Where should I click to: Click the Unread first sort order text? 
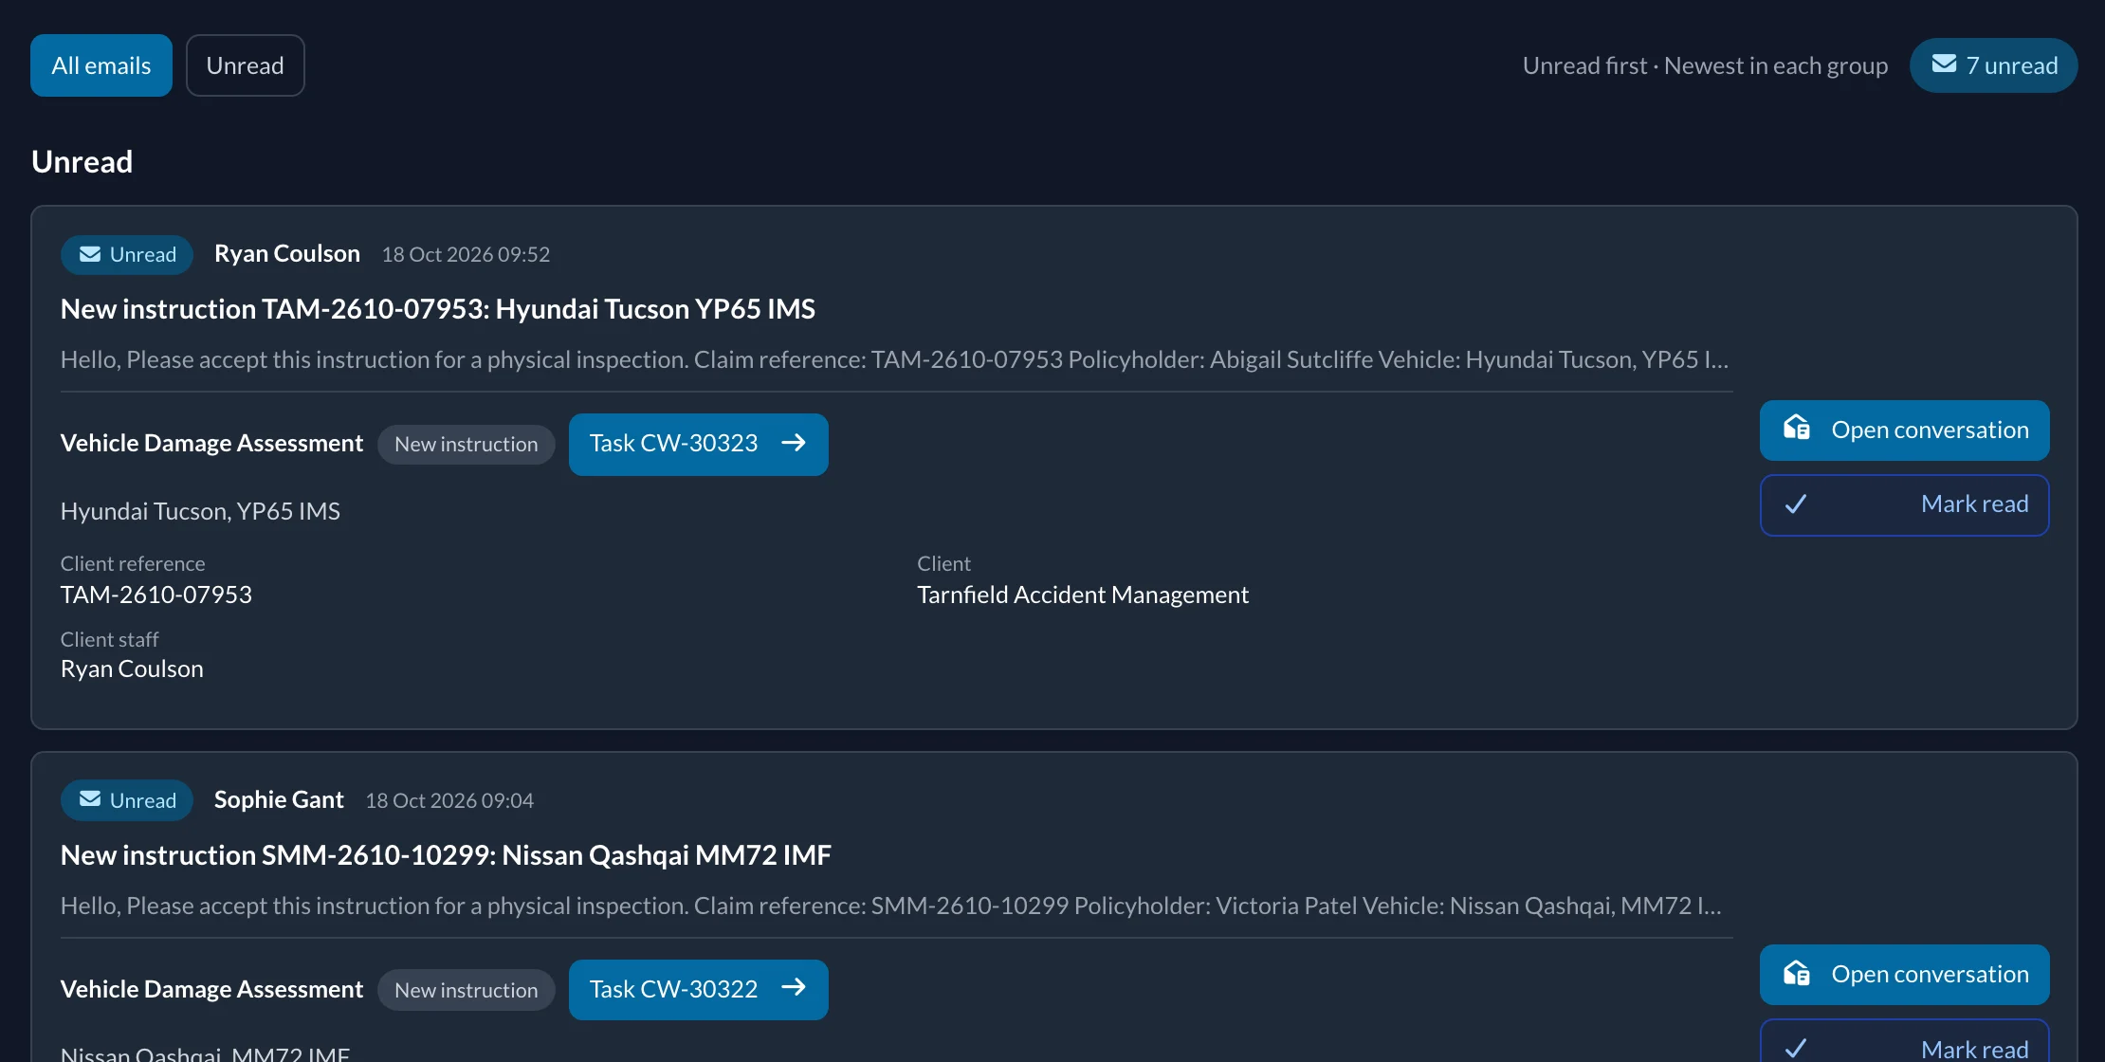click(x=1705, y=65)
